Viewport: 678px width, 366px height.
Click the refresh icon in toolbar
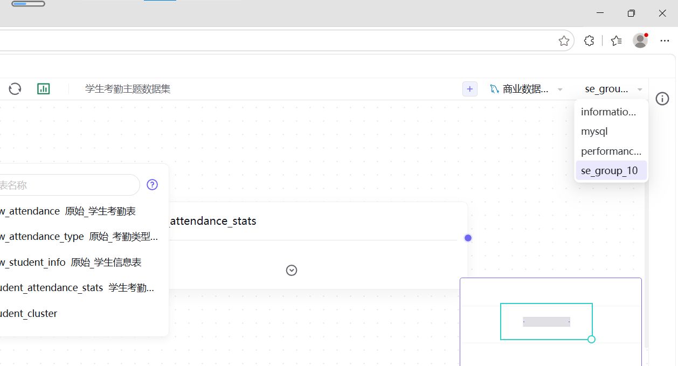[15, 89]
